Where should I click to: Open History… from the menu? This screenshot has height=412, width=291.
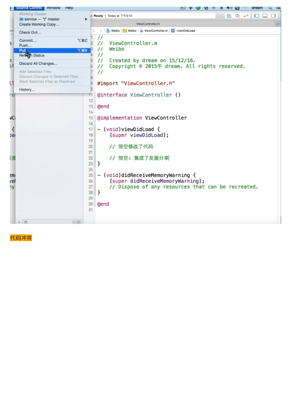coord(27,89)
